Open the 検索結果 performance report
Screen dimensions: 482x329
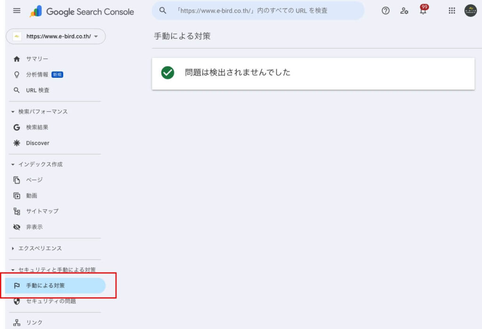tap(37, 127)
